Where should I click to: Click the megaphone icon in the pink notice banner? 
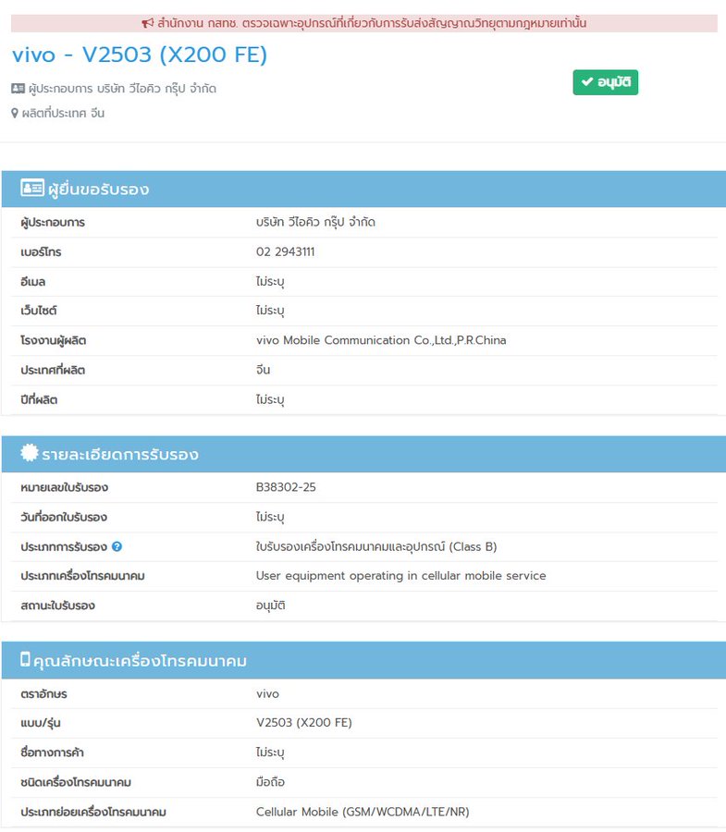point(147,23)
